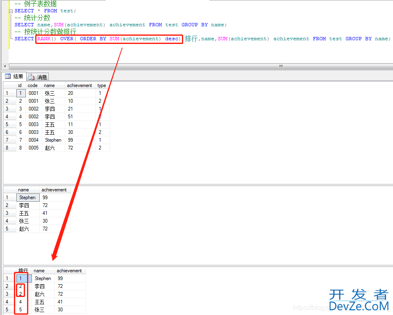Click the comment '-- 按统计分数做排行'
Image resolution: width=393 pixels, height=315 pixels.
[45, 32]
